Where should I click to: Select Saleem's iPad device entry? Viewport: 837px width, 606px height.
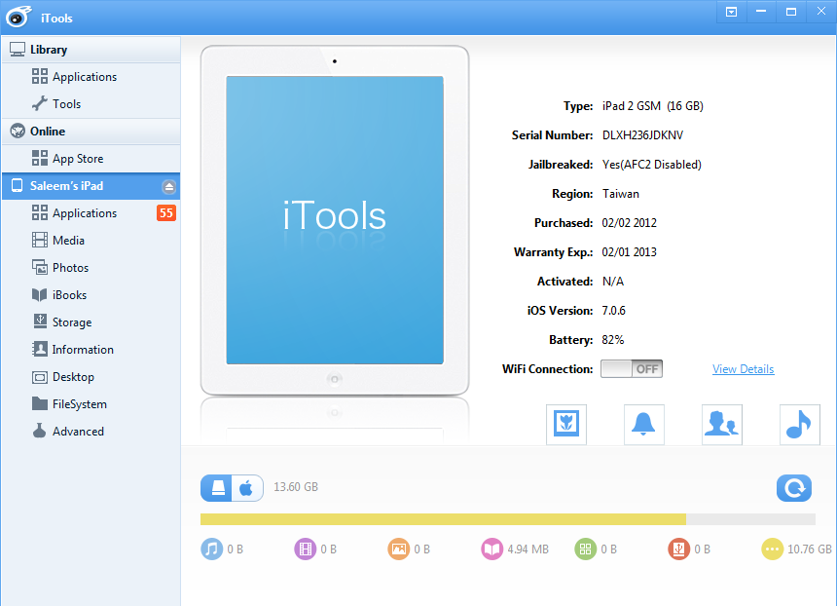point(91,186)
